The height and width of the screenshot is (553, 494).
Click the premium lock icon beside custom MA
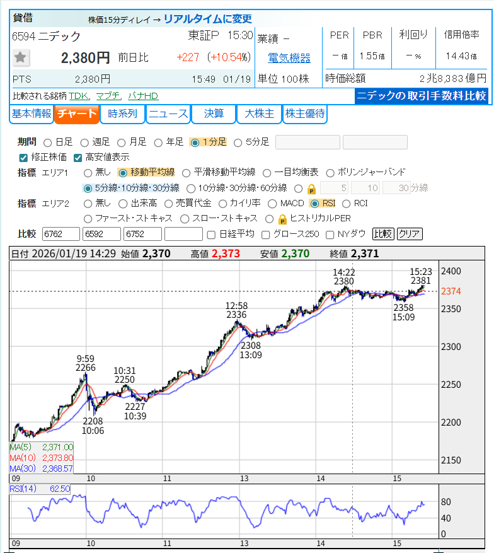tap(311, 189)
